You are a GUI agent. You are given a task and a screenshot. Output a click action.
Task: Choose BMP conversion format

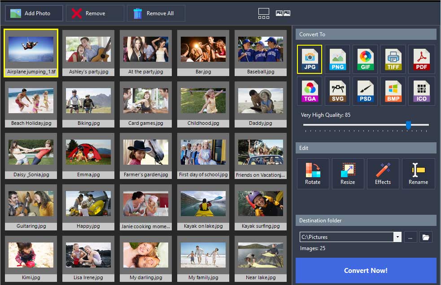coord(393,91)
